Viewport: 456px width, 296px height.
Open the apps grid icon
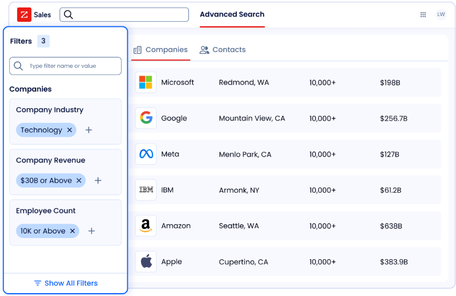coord(423,14)
